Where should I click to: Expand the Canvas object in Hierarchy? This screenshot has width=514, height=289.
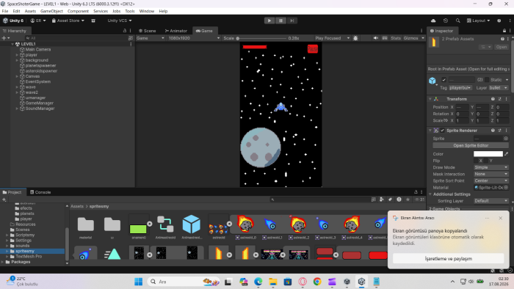[x=17, y=76]
